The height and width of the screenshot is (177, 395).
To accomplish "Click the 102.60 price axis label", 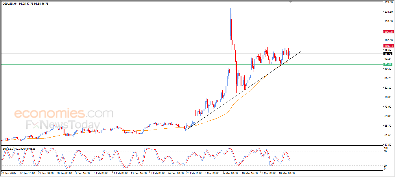I will coord(388,40).
